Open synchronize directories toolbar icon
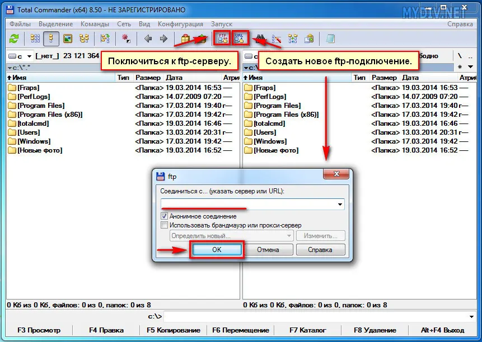Screen dimensions: 482x342 pos(293,39)
